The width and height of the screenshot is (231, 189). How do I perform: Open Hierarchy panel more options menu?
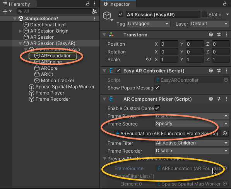pos(94,4)
